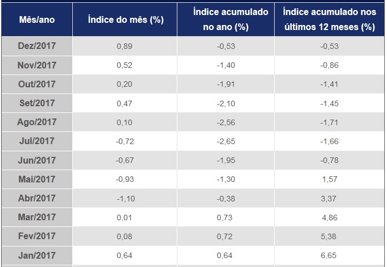Click the Mar/2017 row label
This screenshot has height=267, width=387.
(37, 217)
